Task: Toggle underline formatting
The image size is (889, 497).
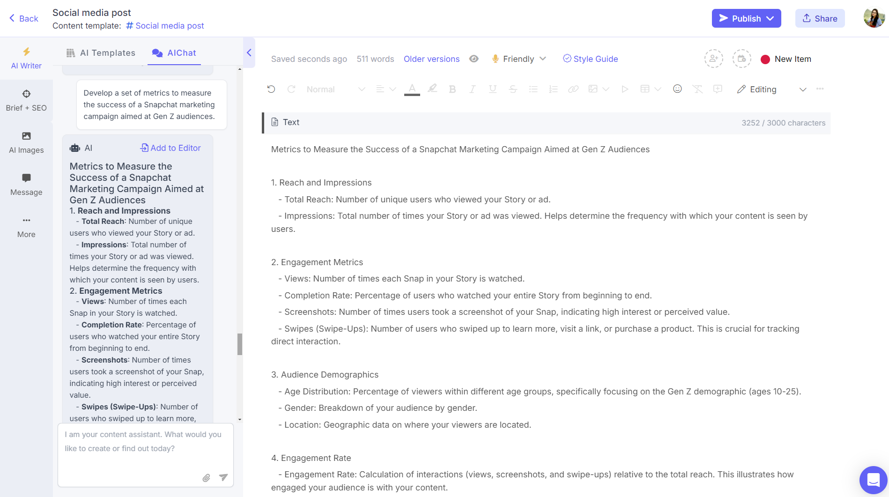Action: [493, 89]
